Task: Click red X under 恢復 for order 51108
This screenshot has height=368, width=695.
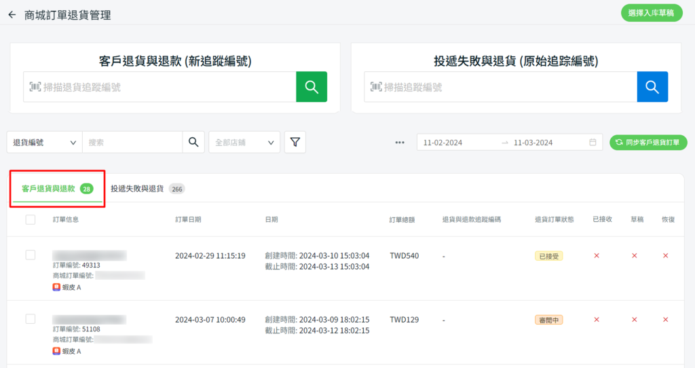Action: (x=665, y=319)
